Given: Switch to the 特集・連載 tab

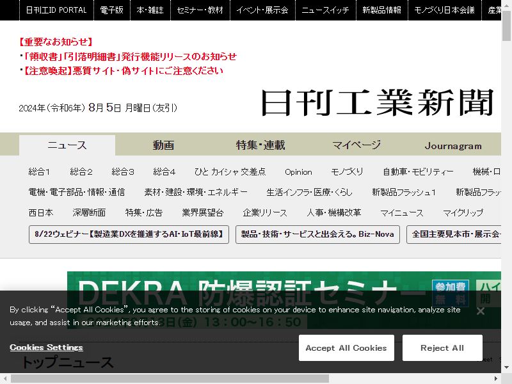Looking at the screenshot, I should [260, 145].
